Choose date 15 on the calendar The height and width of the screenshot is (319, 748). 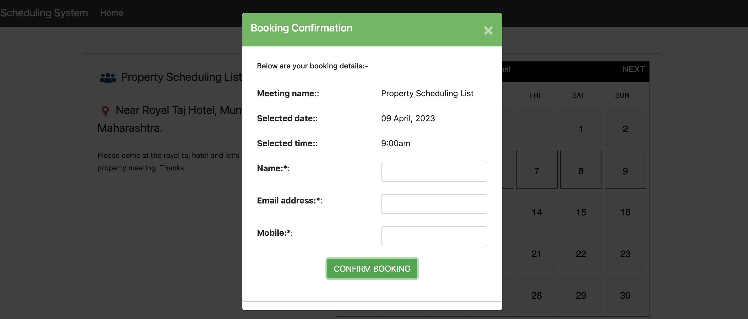click(581, 212)
